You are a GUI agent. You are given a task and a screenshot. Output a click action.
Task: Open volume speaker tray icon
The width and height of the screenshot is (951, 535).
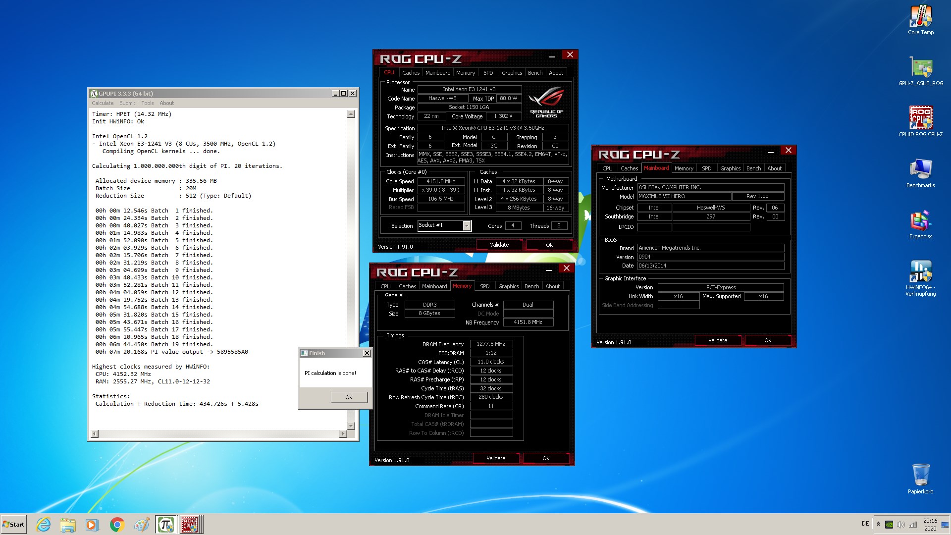[x=901, y=525]
